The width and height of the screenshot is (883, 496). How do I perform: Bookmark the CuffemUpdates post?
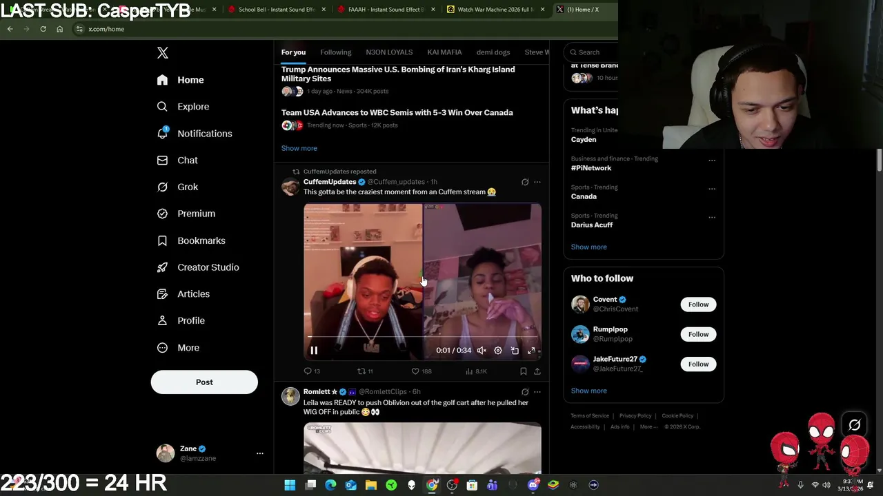[524, 371]
